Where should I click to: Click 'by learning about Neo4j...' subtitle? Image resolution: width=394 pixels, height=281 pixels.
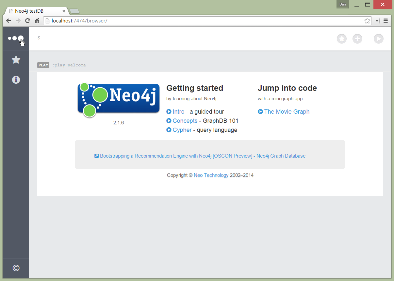(x=193, y=99)
